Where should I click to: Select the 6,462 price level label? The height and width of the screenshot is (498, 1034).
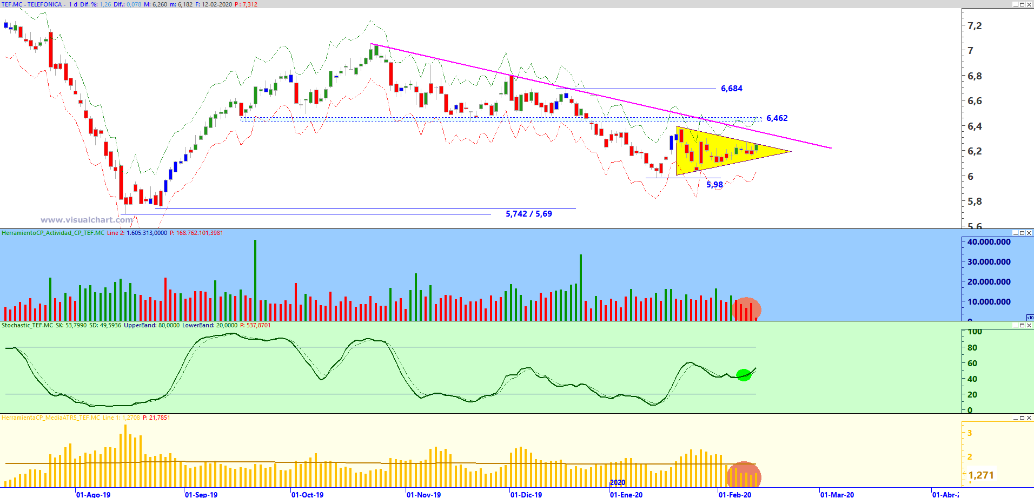(777, 118)
